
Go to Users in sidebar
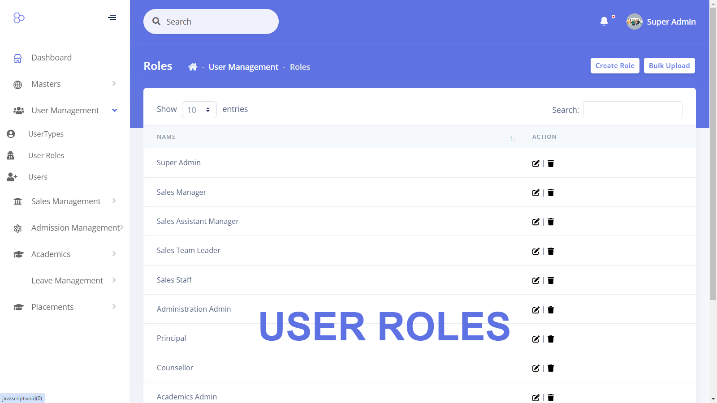click(x=38, y=177)
